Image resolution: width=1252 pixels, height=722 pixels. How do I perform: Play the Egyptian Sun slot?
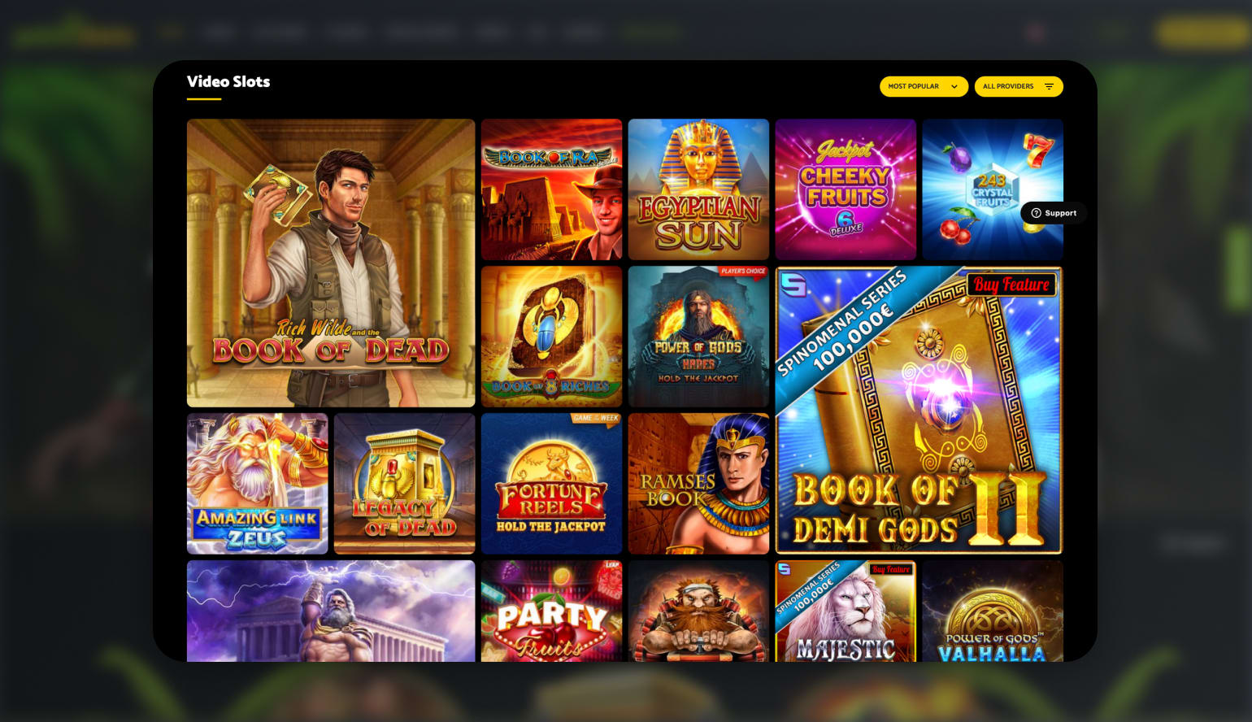(698, 189)
